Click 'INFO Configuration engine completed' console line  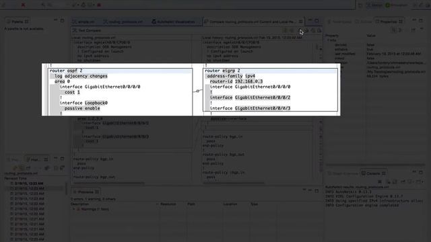click(362, 205)
